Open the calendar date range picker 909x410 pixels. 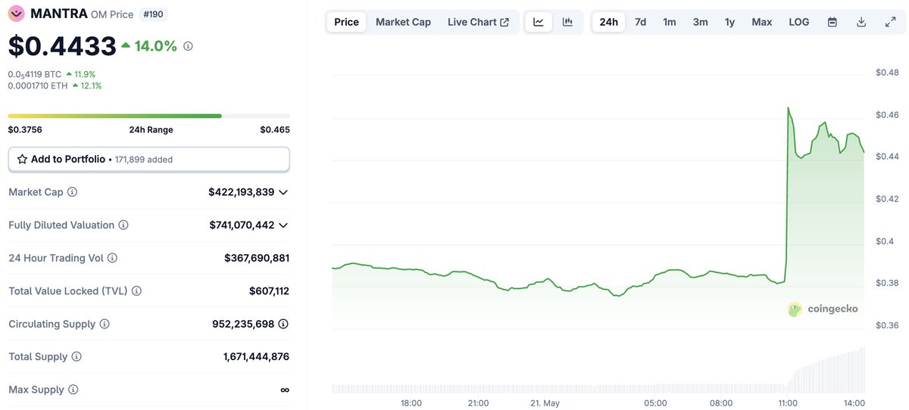pyautogui.click(x=832, y=22)
